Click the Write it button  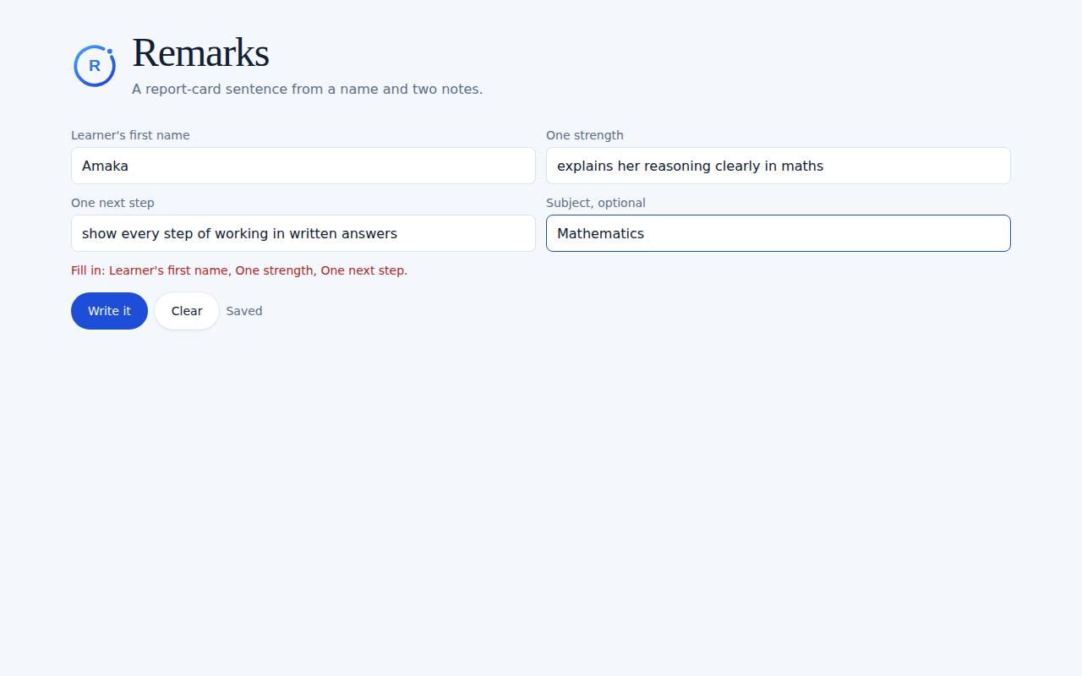(x=109, y=311)
